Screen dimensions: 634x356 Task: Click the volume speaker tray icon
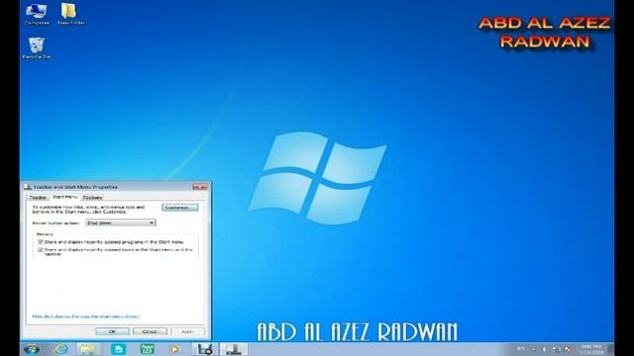pos(544,349)
